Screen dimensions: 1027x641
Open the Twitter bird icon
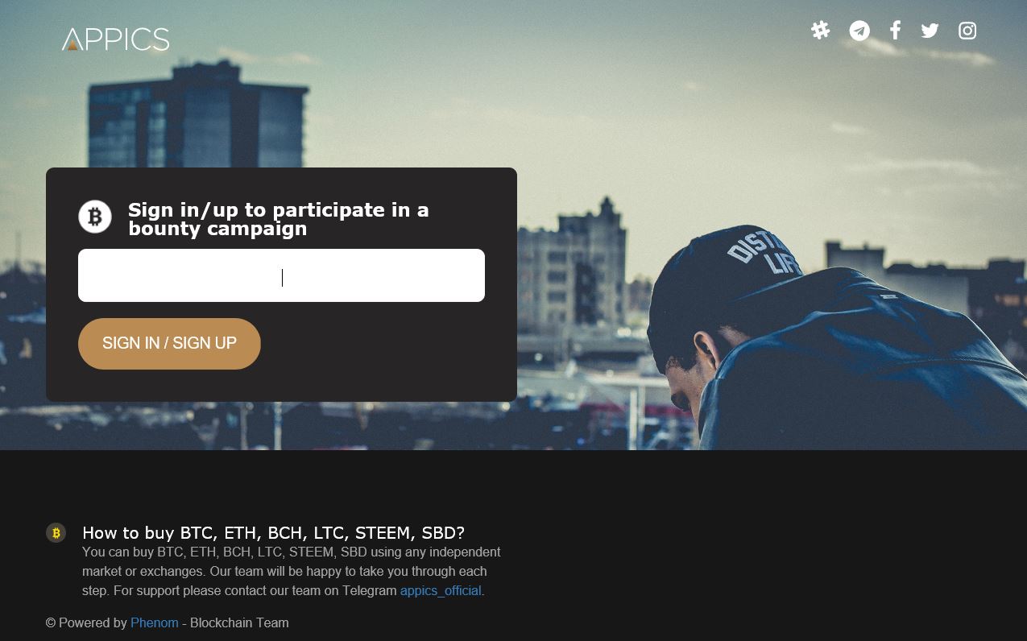[x=930, y=31]
